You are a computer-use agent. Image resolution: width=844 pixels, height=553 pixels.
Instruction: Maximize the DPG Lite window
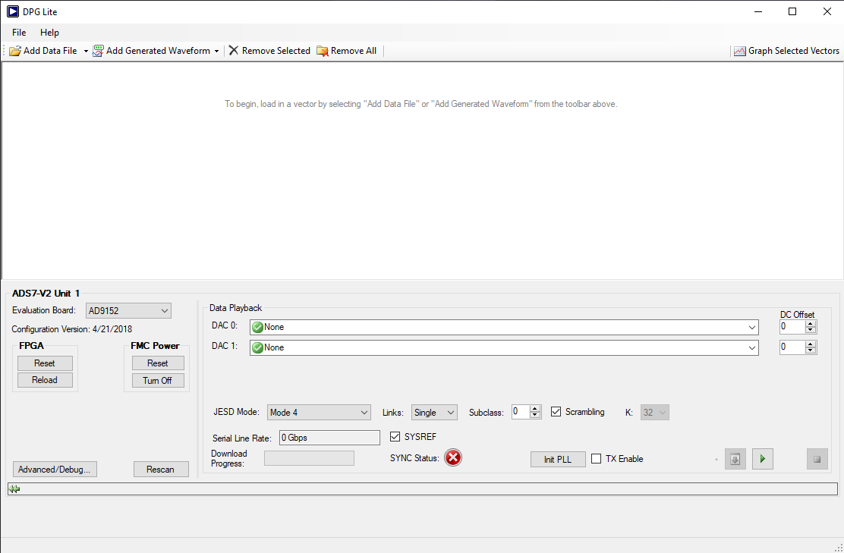tap(792, 11)
